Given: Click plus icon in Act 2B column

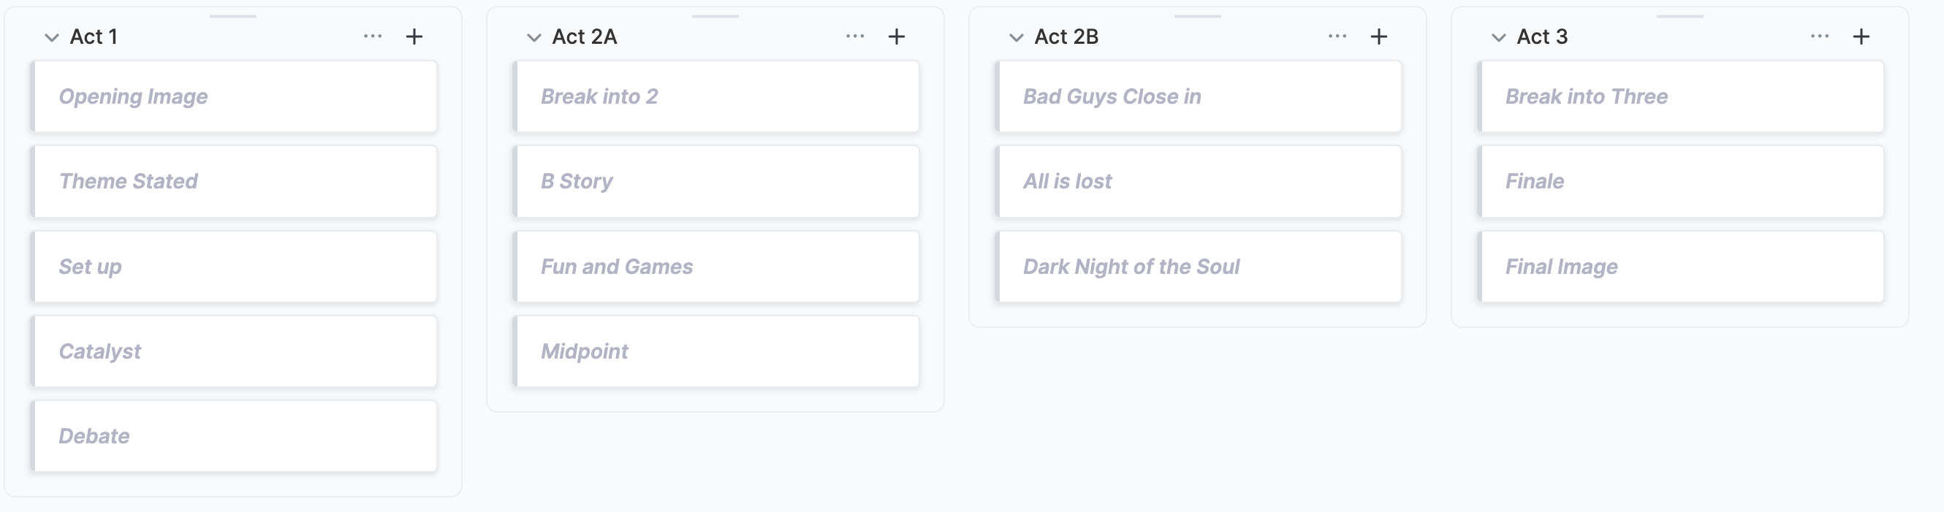Looking at the screenshot, I should point(1378,37).
